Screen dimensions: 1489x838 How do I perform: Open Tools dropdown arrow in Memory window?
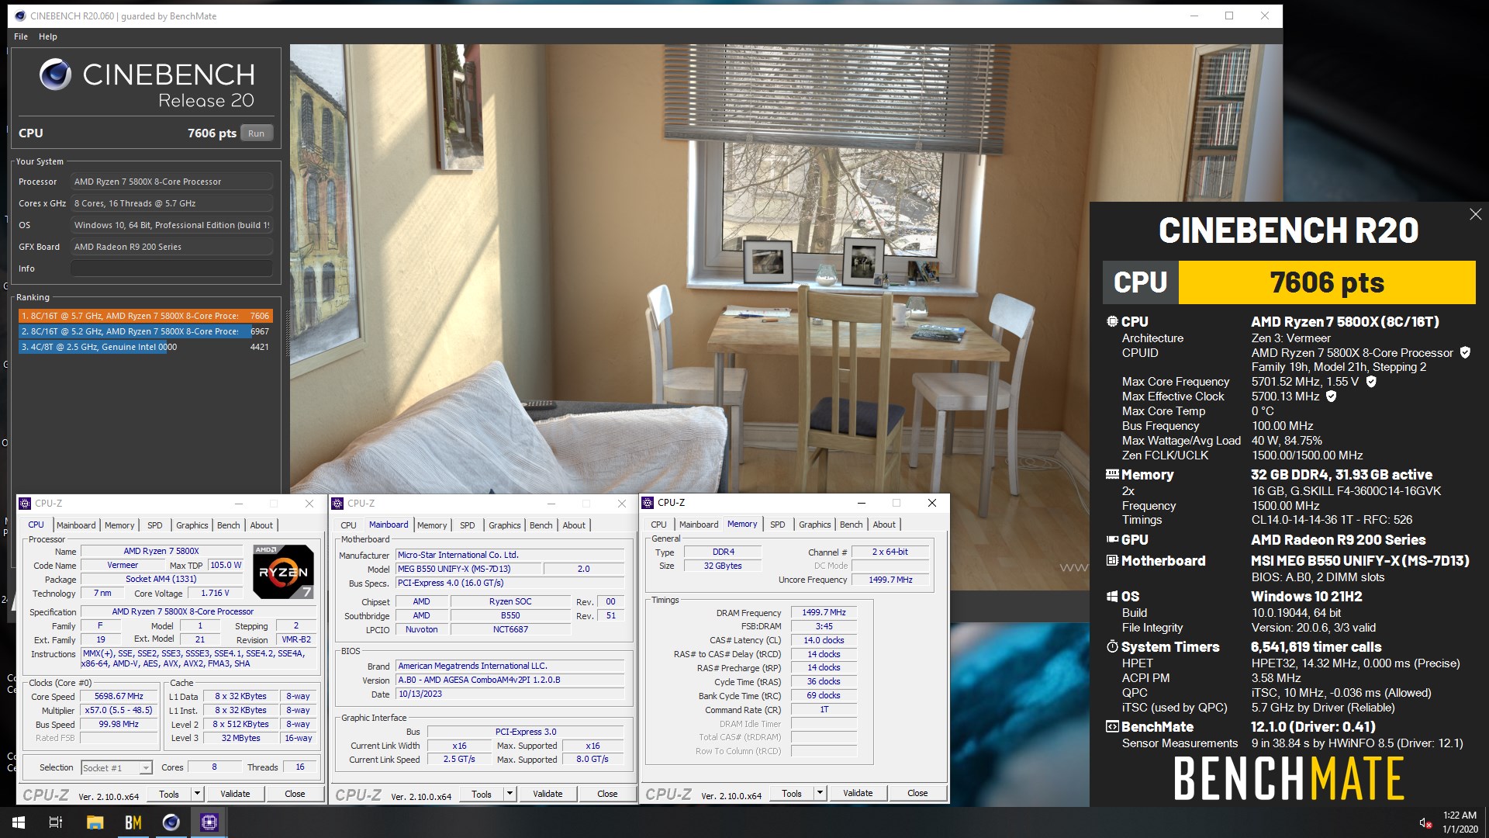point(820,793)
